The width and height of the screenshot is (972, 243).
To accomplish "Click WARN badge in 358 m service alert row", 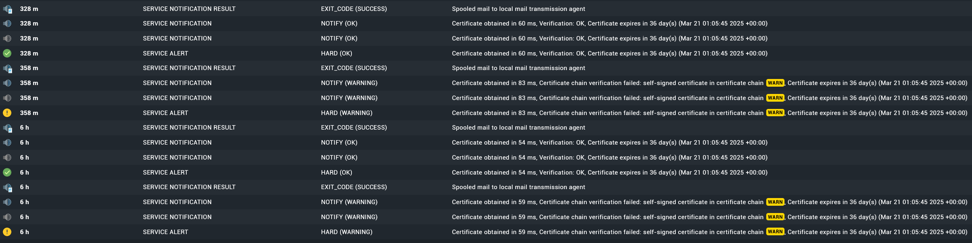I will 775,113.
